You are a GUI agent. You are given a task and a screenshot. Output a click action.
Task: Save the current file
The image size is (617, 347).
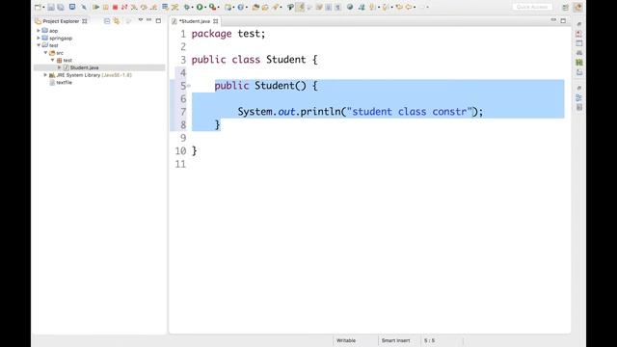51,7
